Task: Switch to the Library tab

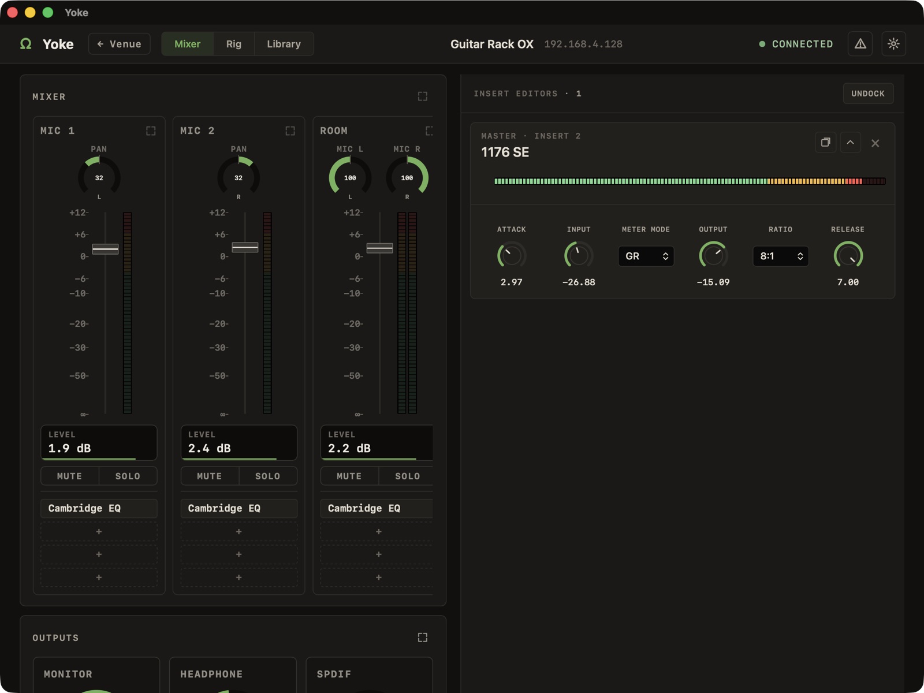Action: [x=284, y=44]
